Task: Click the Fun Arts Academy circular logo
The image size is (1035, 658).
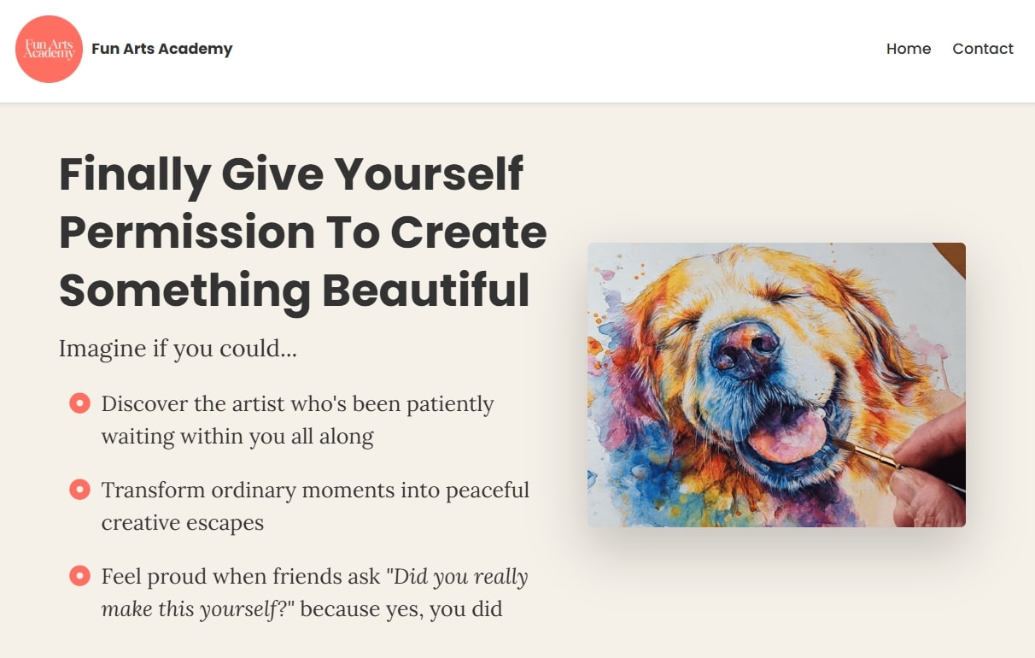Action: coord(50,49)
